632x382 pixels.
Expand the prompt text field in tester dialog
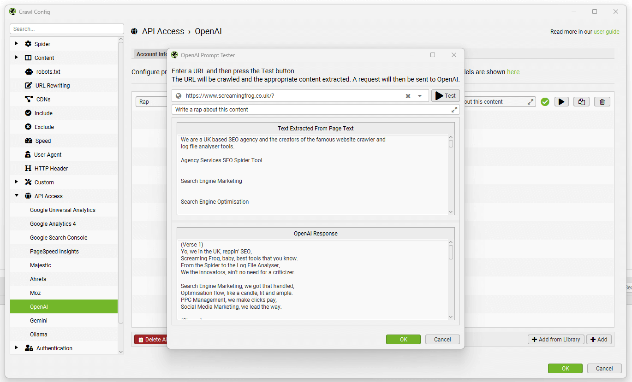[x=454, y=110]
